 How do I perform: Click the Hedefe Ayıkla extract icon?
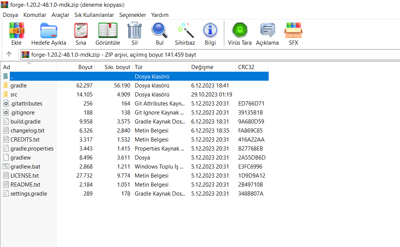pyautogui.click(x=49, y=30)
